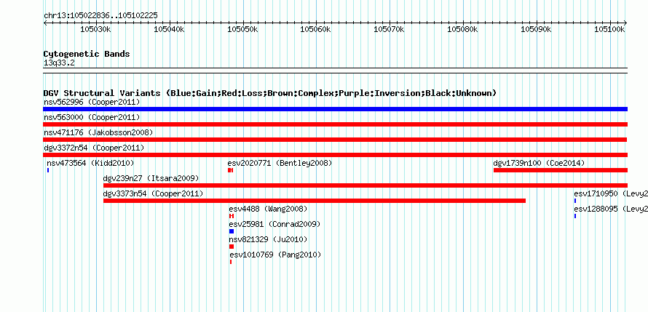
Task: Click the red dgv239n27 variant bar
Action: (366, 185)
